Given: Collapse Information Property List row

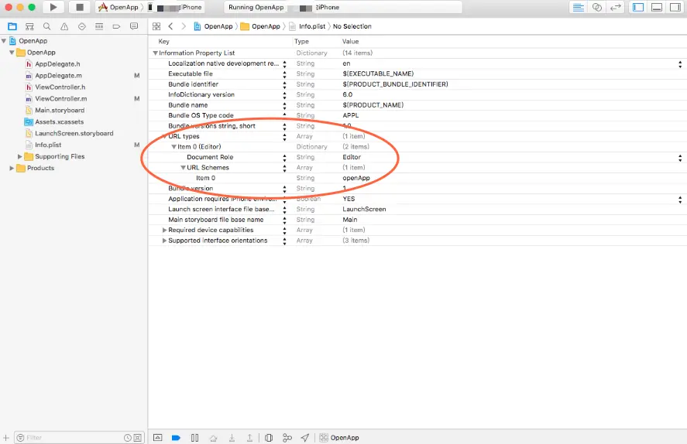Looking at the screenshot, I should click(155, 53).
